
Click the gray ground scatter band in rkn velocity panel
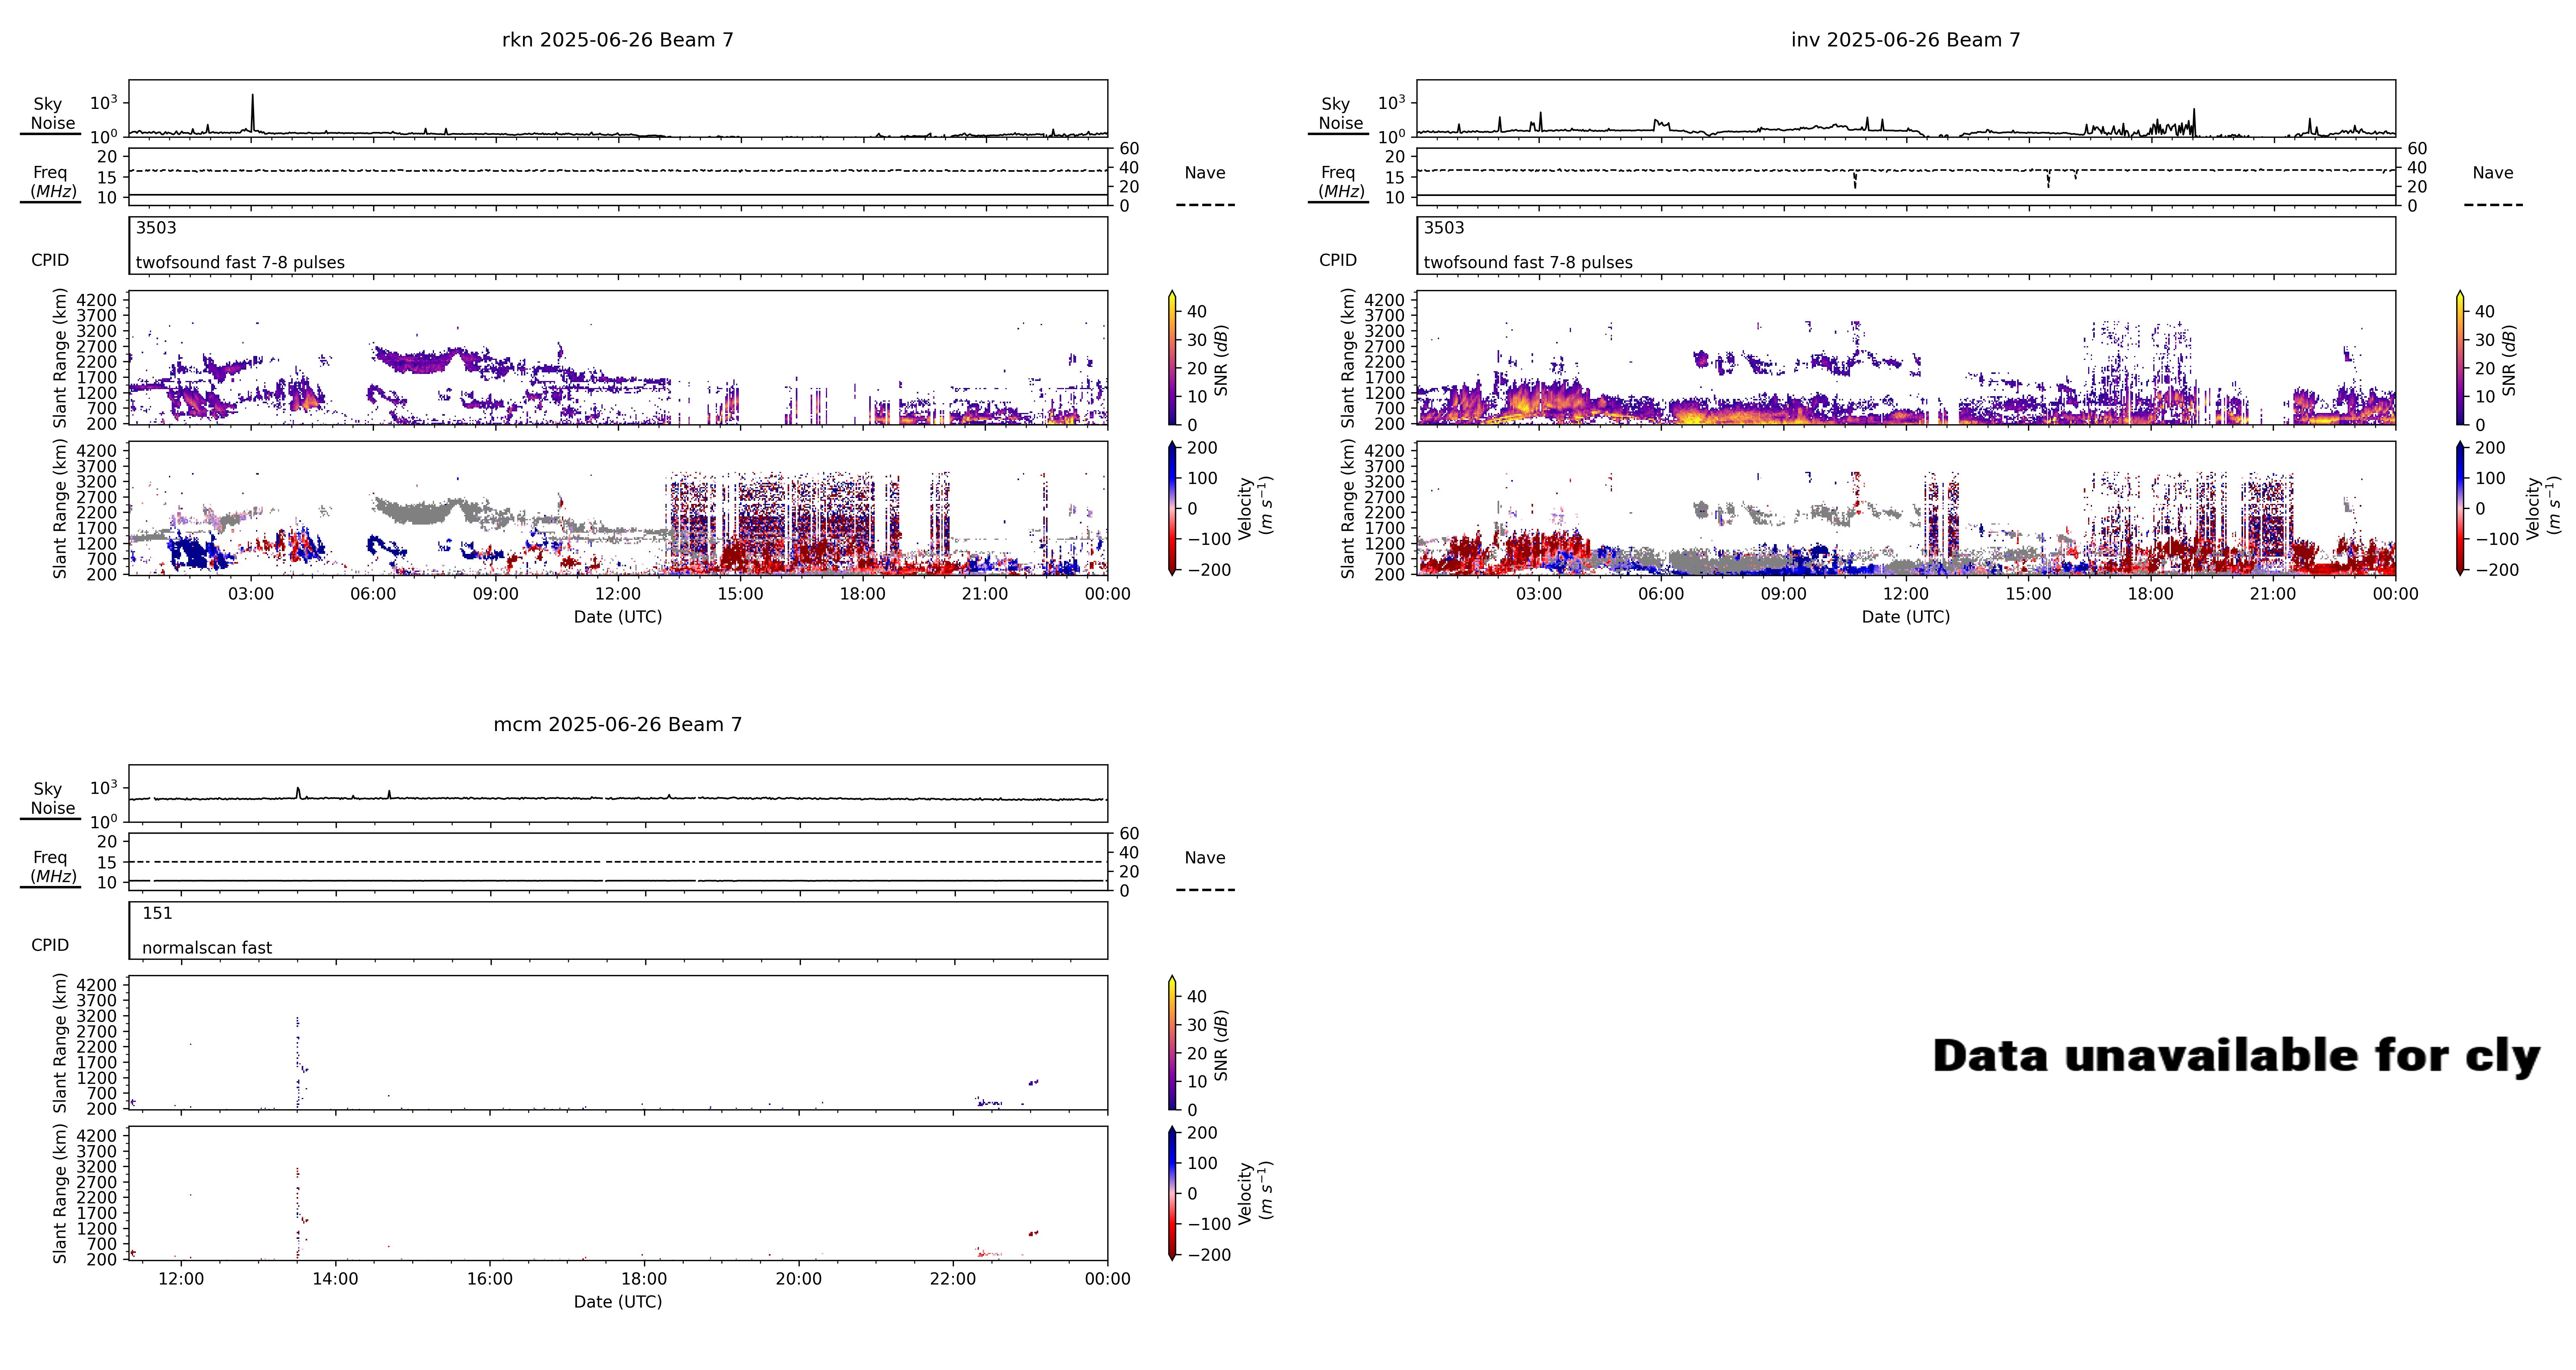[430, 511]
